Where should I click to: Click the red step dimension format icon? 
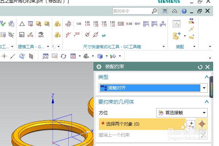[x=68, y=24]
